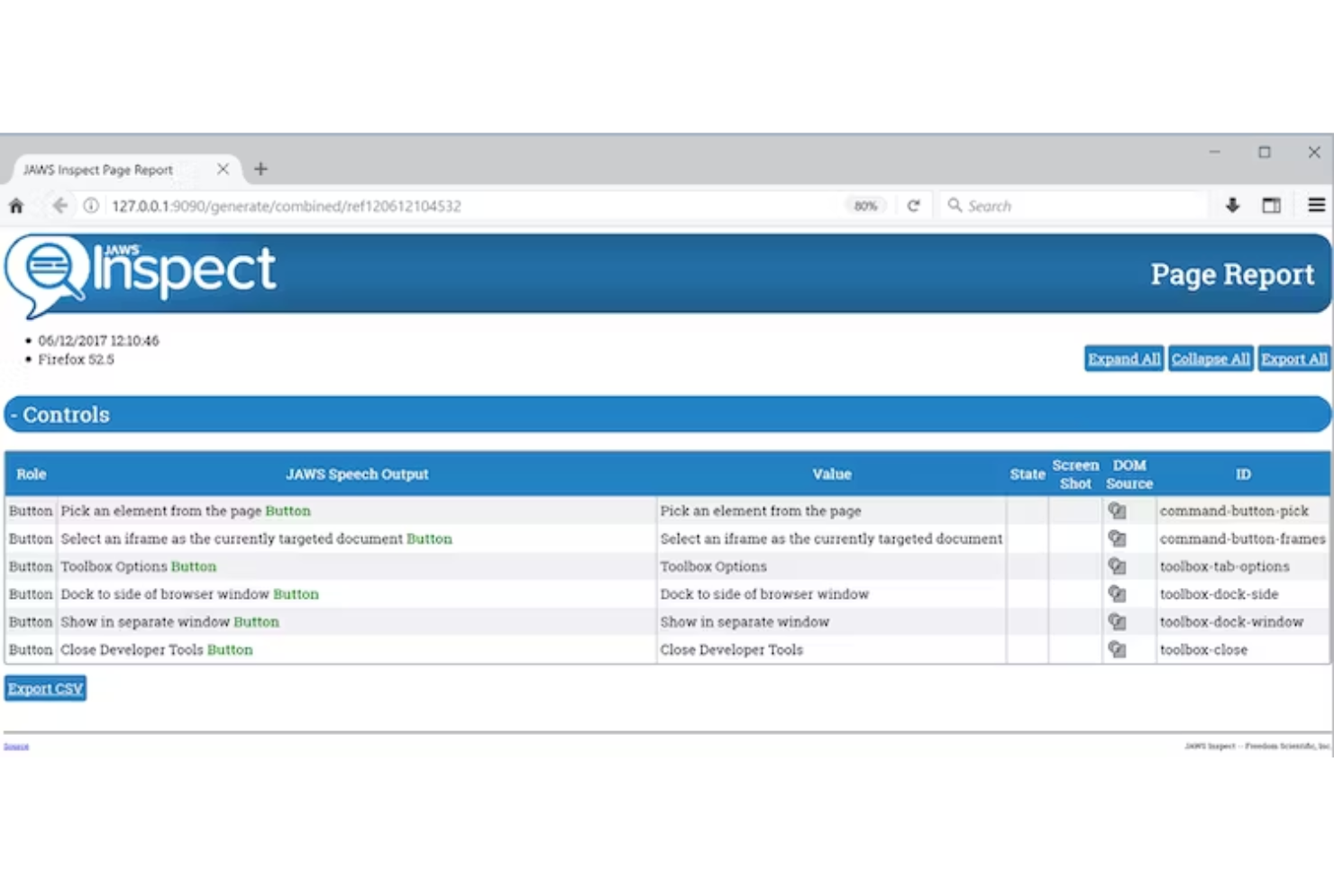Click the Value column header
This screenshot has height=890, width=1334.
coord(831,474)
